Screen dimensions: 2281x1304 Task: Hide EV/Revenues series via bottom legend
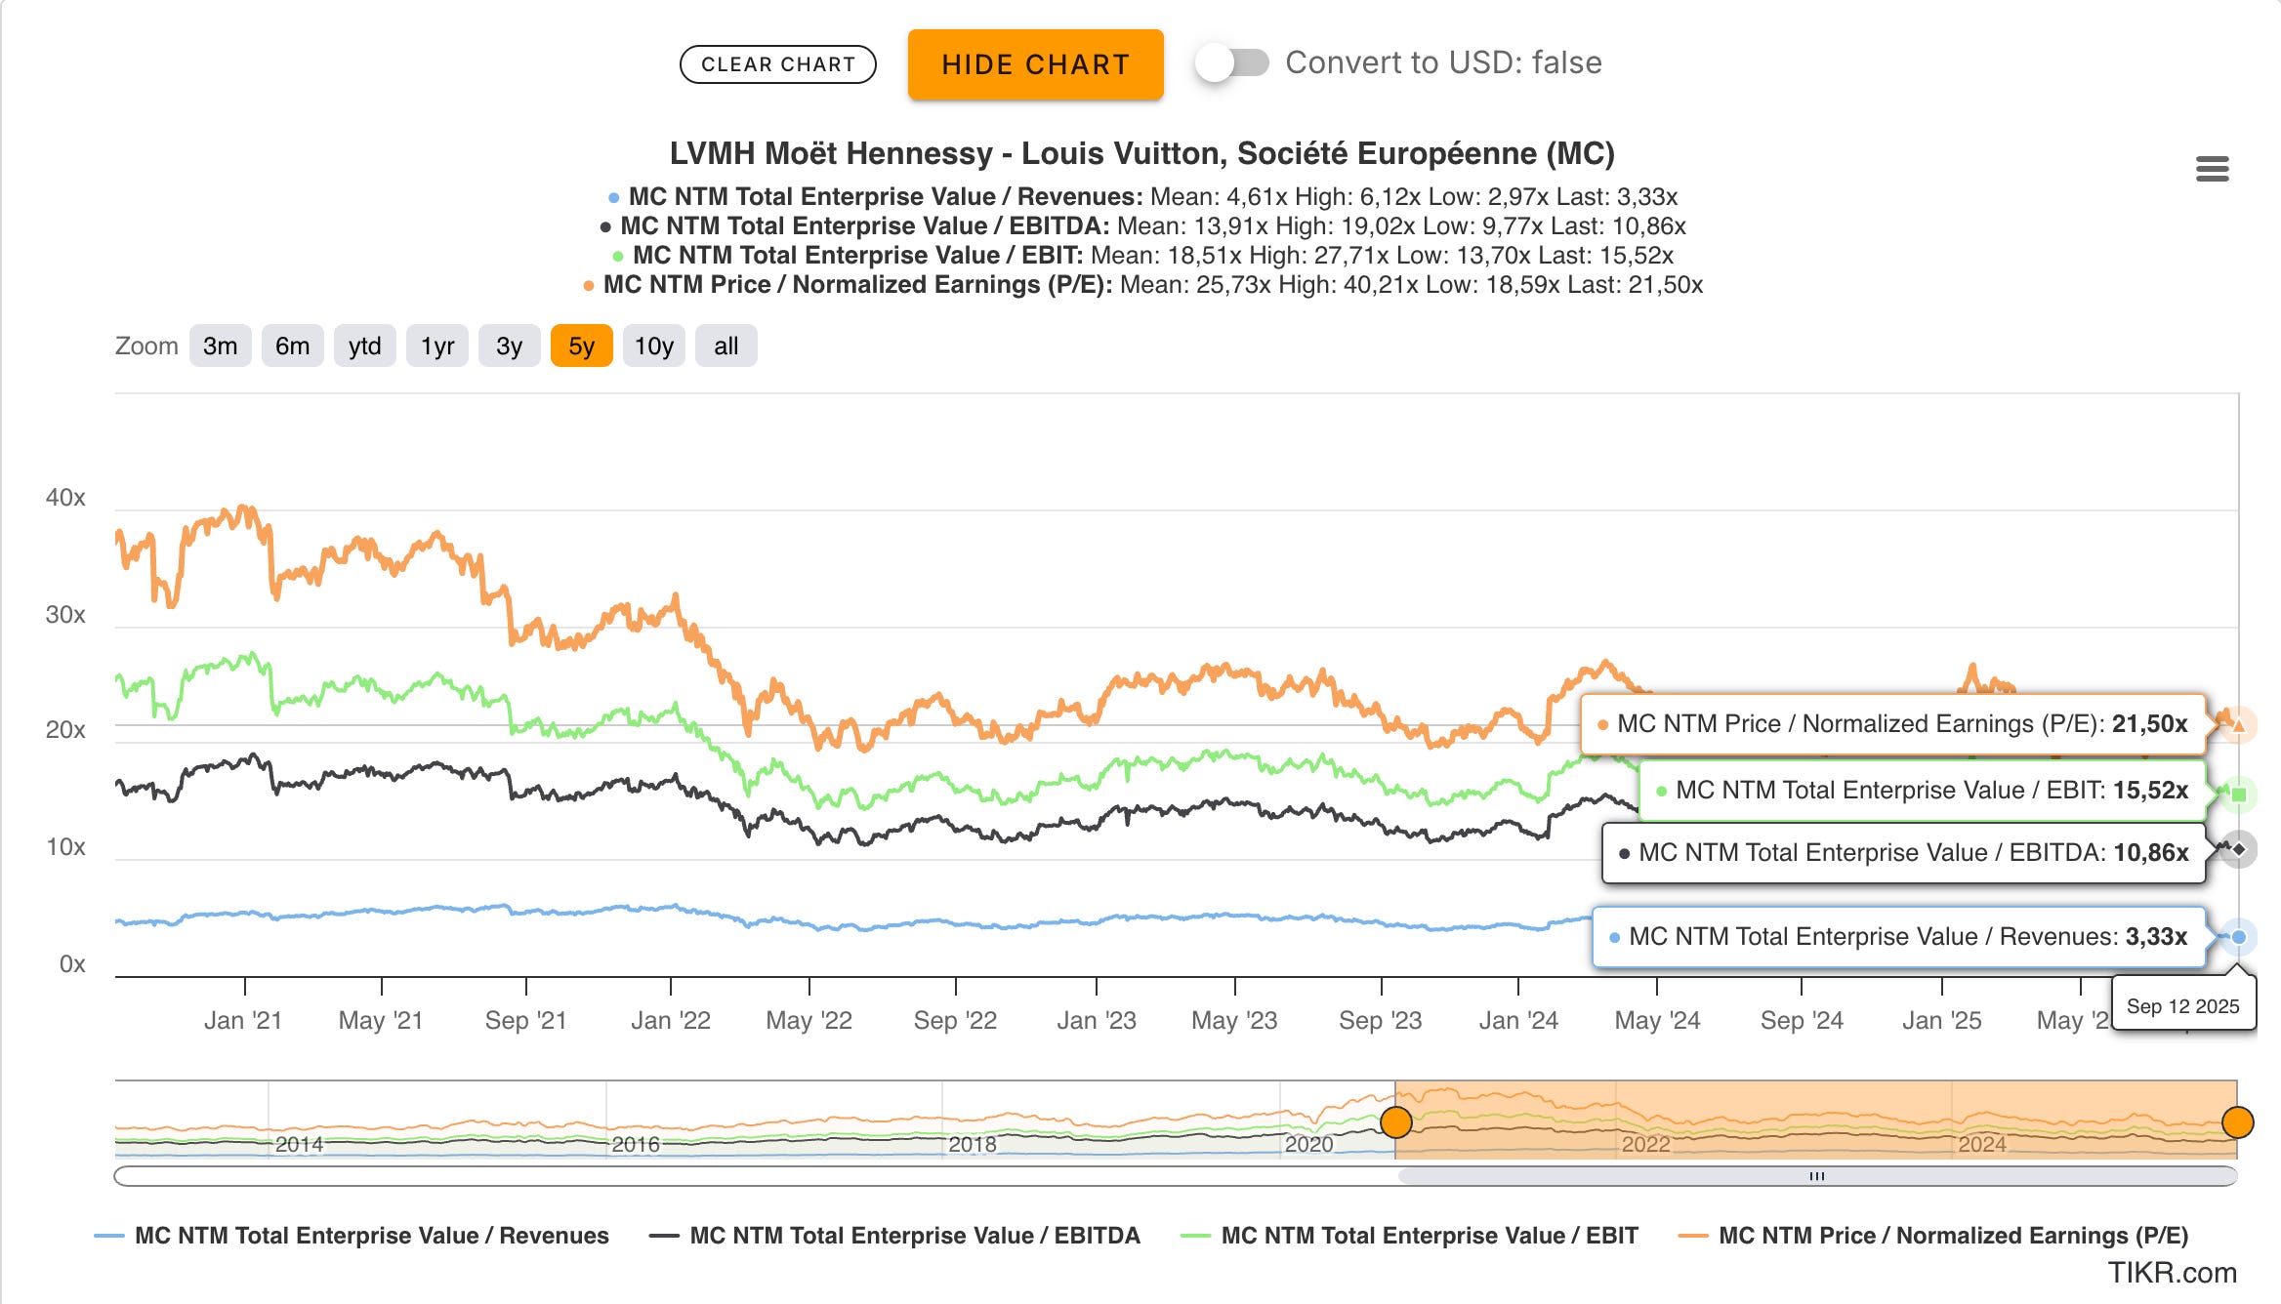[370, 1236]
